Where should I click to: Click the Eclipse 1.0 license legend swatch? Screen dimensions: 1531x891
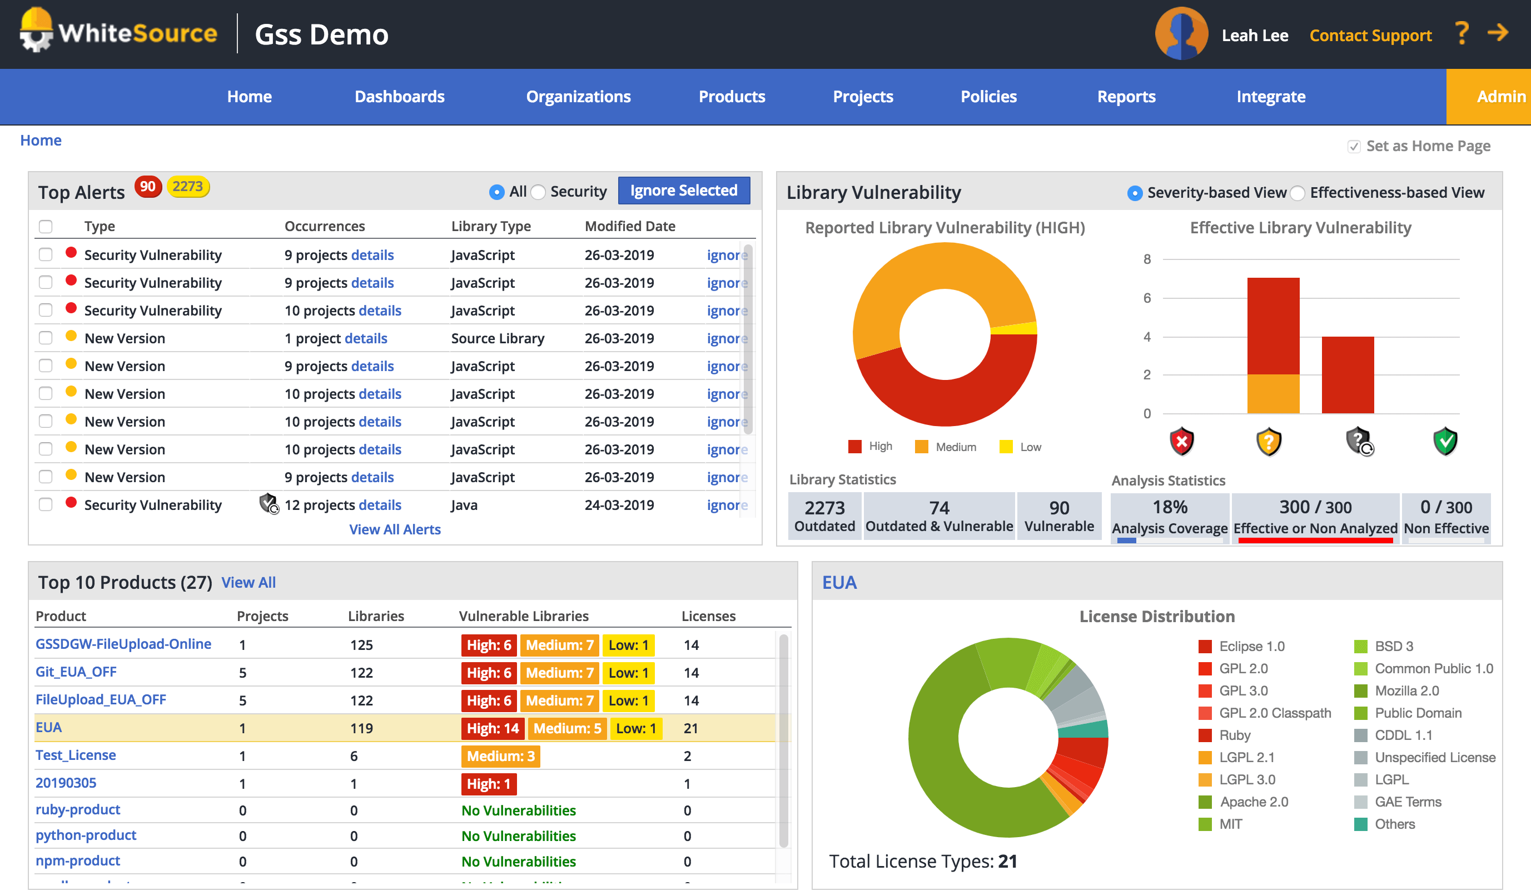[1205, 647]
